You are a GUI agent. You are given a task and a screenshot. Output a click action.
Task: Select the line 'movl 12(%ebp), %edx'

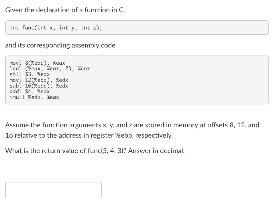39,80
